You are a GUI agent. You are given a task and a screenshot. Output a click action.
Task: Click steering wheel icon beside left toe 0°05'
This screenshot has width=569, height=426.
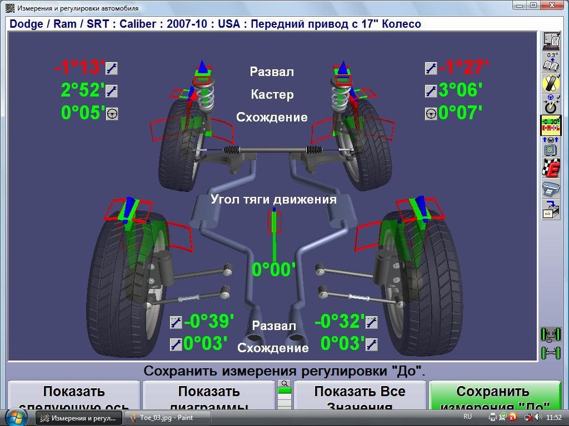coord(112,114)
